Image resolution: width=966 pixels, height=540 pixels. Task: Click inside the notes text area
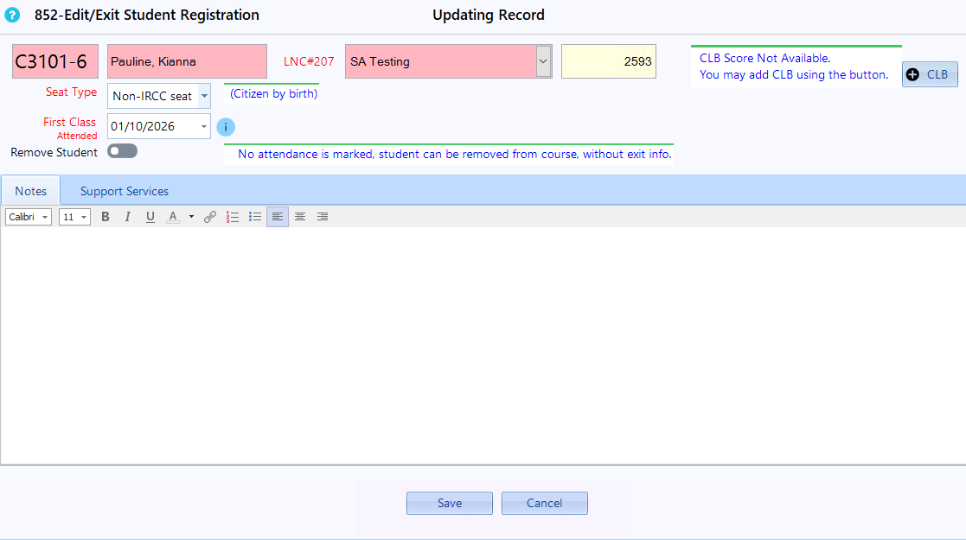tap(483, 346)
